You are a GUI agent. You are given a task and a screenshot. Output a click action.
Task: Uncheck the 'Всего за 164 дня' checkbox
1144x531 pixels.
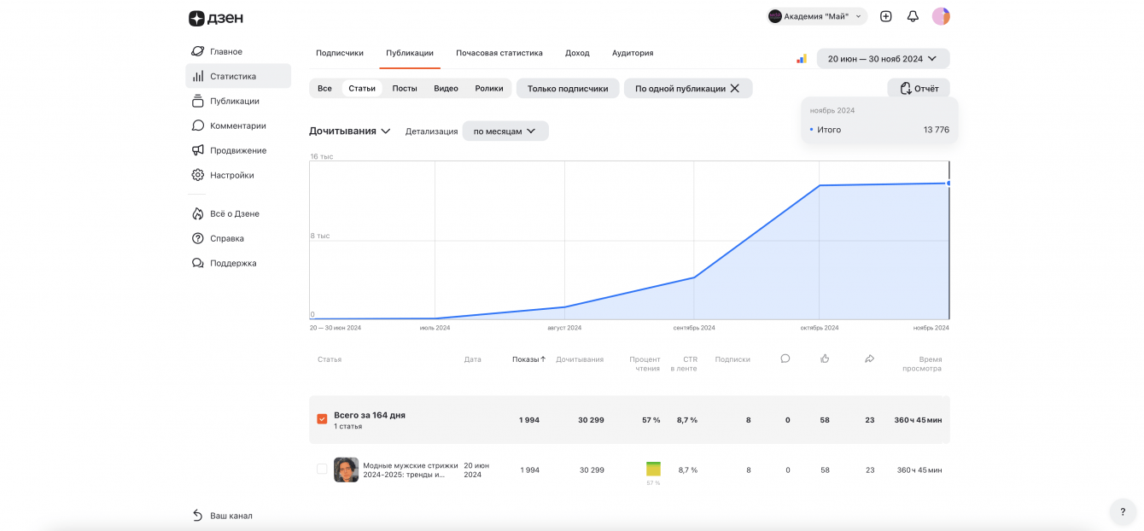pos(322,419)
